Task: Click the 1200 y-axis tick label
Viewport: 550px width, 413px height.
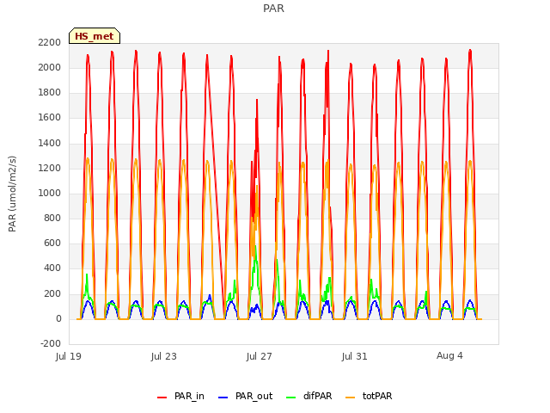Action: click(x=50, y=168)
